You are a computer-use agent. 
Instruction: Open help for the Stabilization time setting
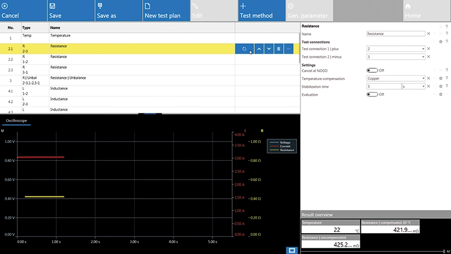coord(446,86)
